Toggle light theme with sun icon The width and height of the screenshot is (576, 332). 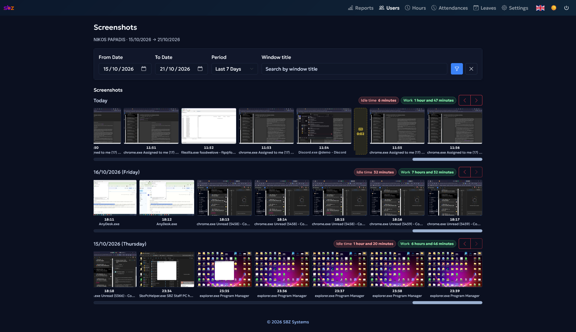tap(554, 8)
